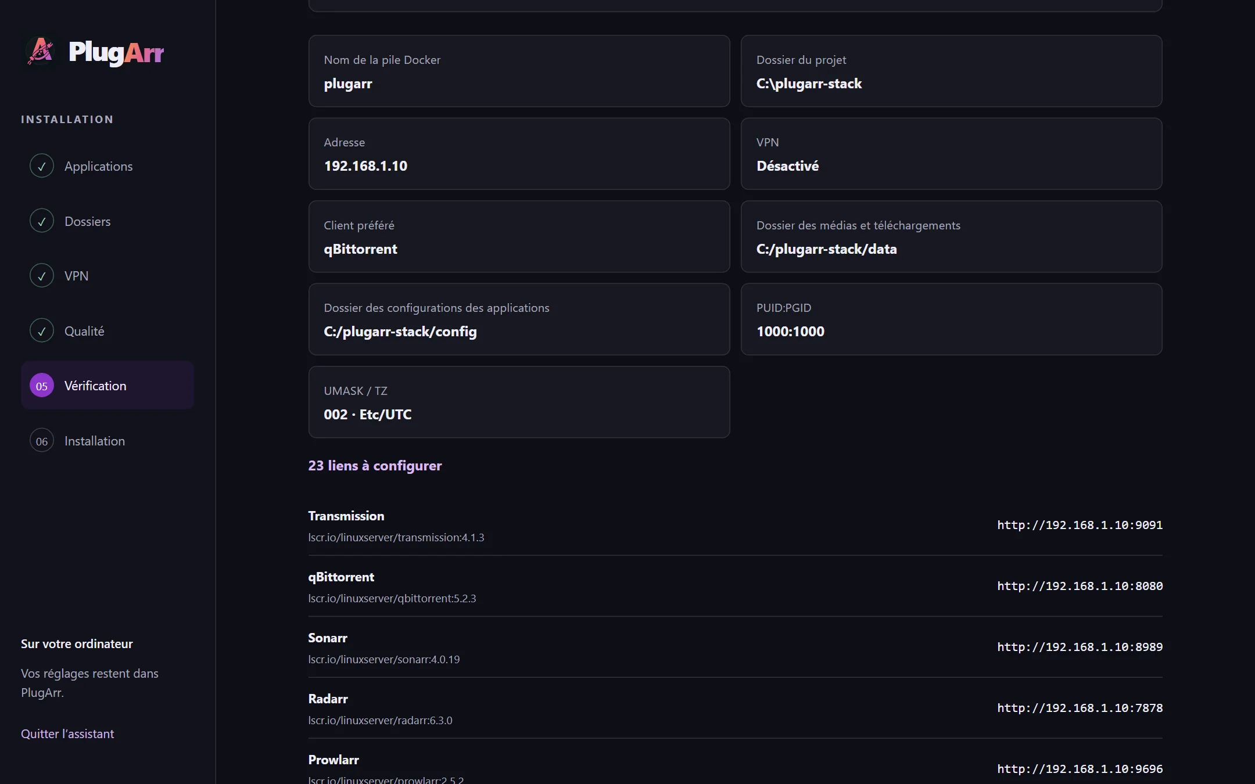
Task: Select the Vérification step
Action: (x=107, y=386)
